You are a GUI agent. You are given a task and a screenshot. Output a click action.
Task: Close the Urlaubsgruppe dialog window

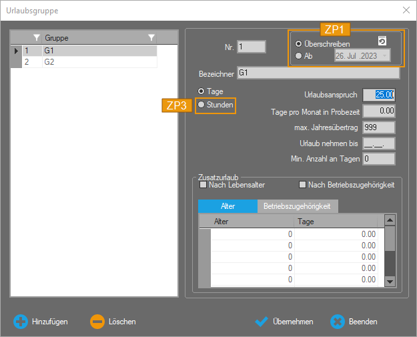406,10
